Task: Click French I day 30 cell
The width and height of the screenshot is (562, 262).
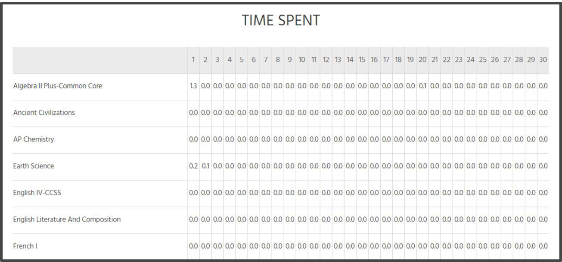Action: coord(543,246)
